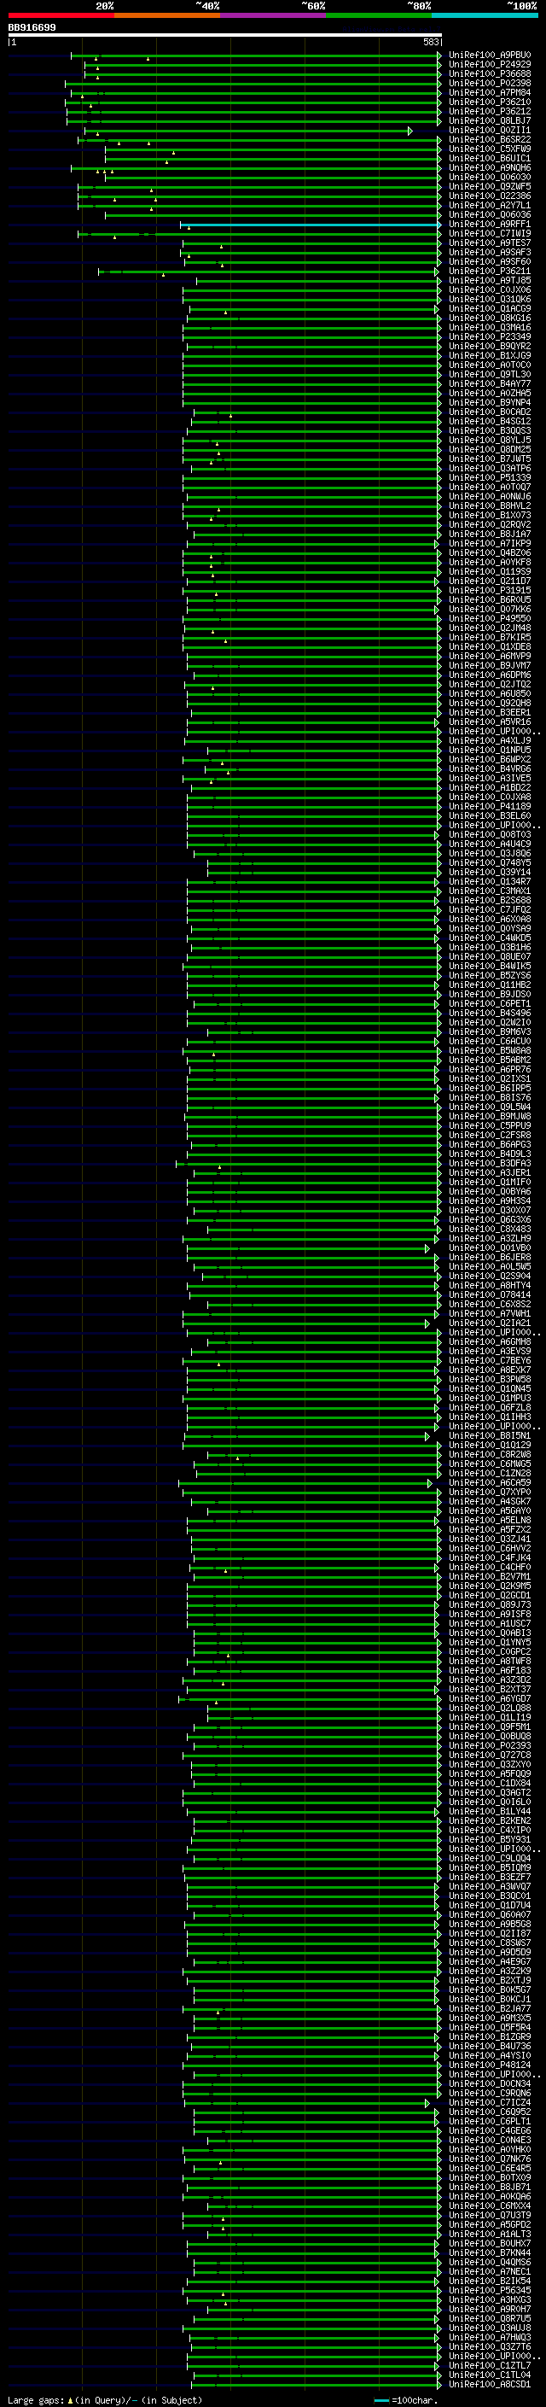Select label UniRef100_Q8LBJ7
The width and height of the screenshot is (546, 2407).
(489, 120)
